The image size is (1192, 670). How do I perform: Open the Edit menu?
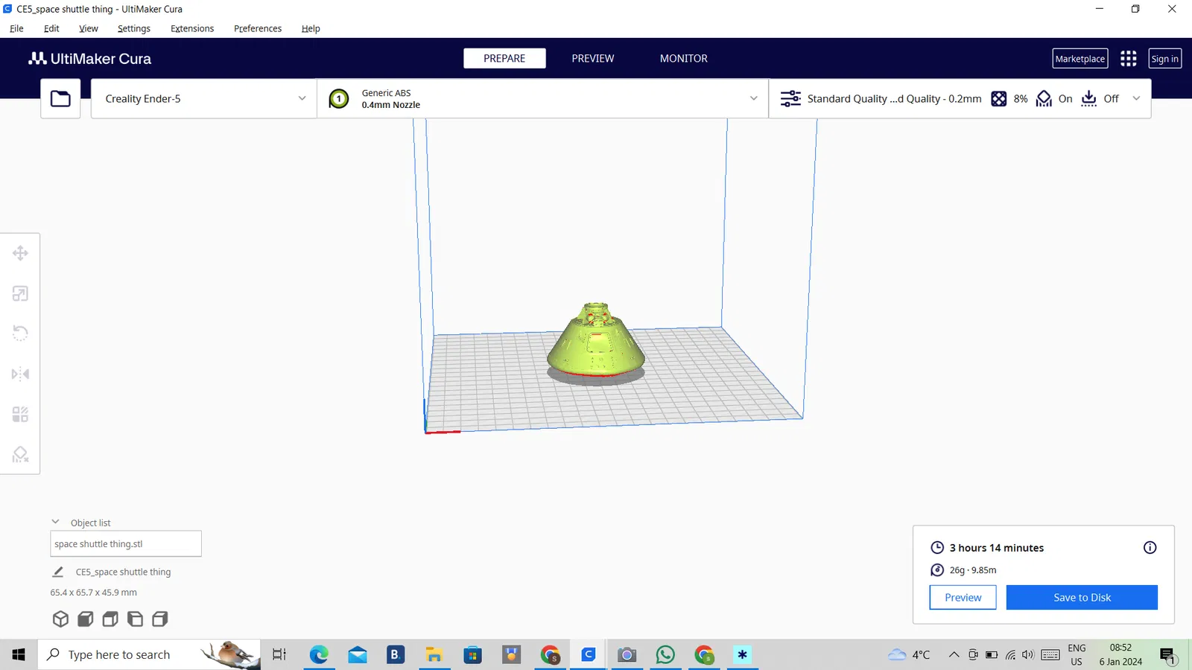pyautogui.click(x=51, y=28)
